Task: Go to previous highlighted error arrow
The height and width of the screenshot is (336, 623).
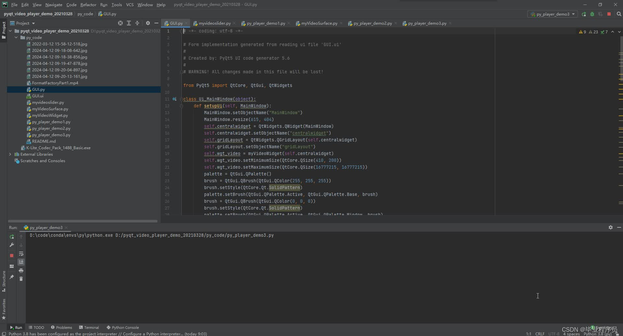Action: click(x=613, y=32)
